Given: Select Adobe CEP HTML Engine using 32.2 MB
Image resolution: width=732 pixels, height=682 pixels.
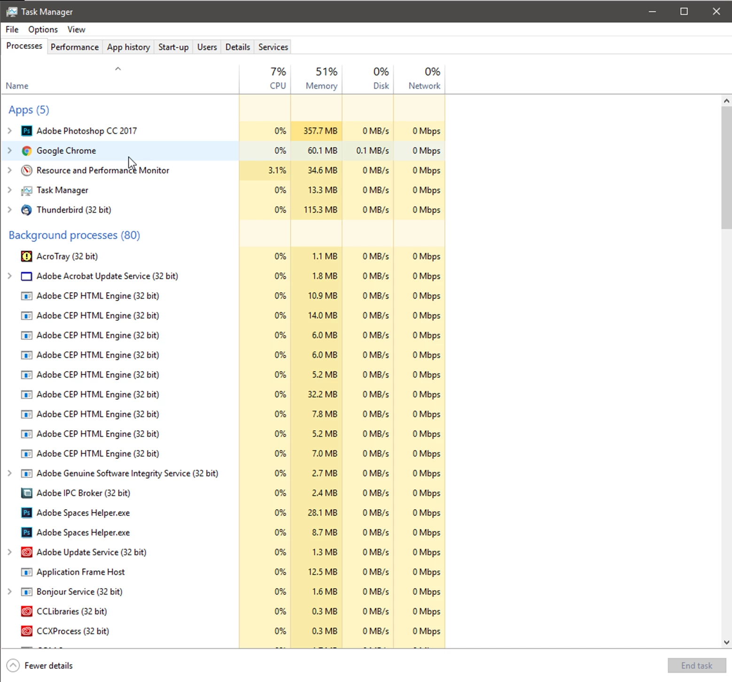Looking at the screenshot, I should point(223,395).
